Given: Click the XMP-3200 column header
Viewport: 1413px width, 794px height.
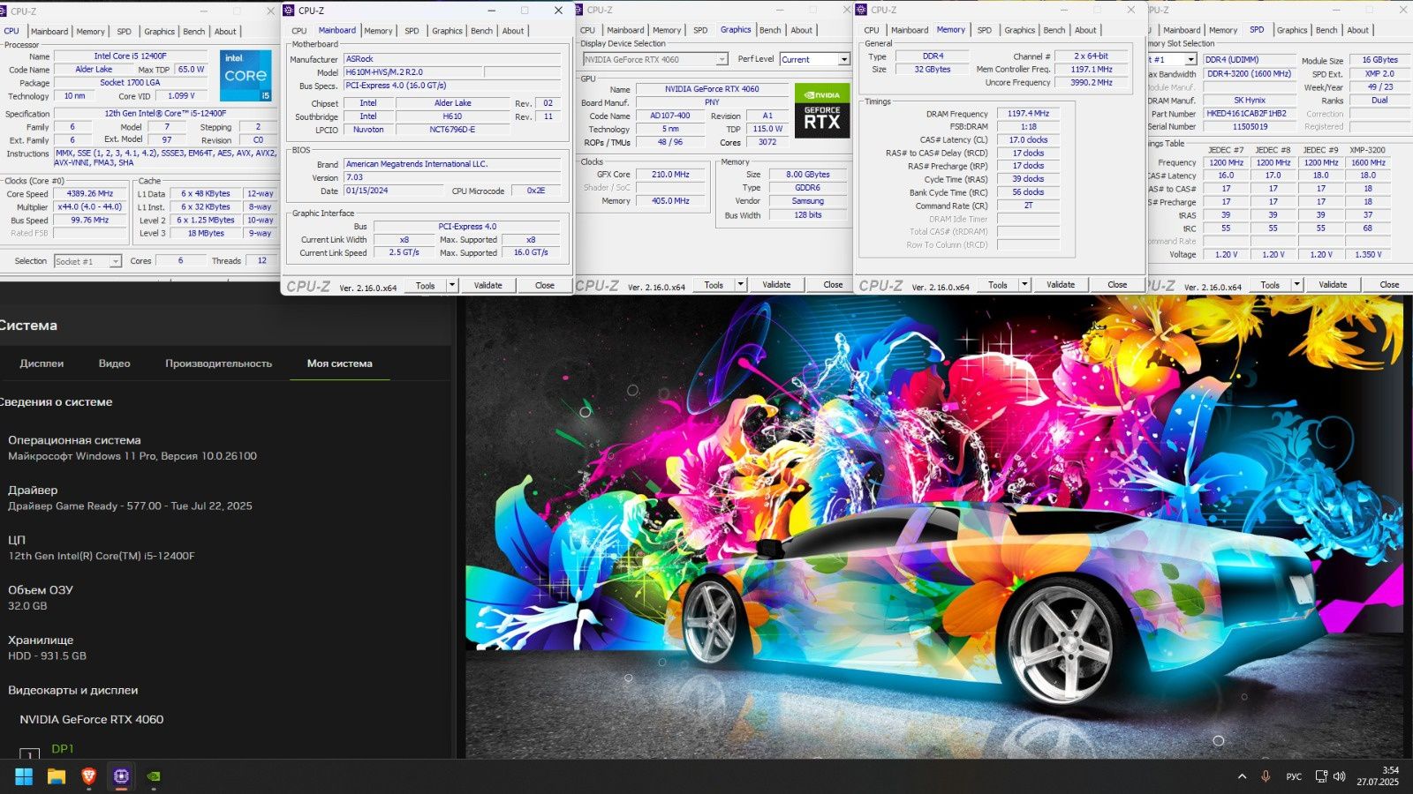Looking at the screenshot, I should tap(1367, 150).
